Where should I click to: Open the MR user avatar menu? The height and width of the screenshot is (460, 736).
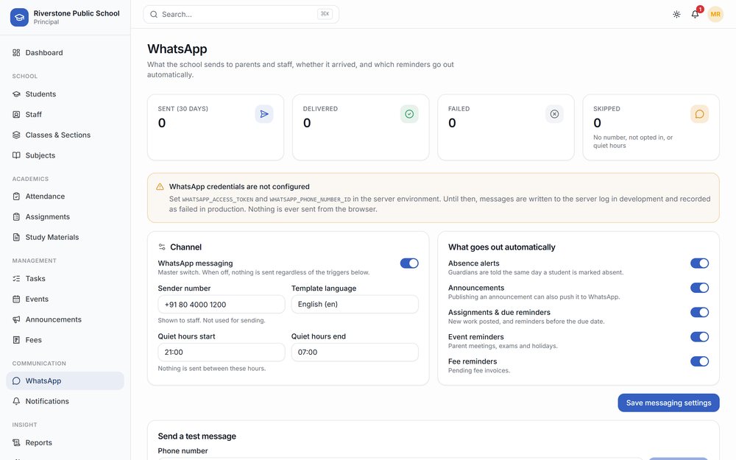[715, 14]
